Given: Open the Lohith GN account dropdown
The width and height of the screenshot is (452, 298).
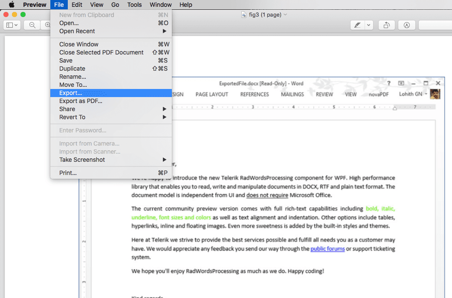Looking at the screenshot, I should (426, 94).
